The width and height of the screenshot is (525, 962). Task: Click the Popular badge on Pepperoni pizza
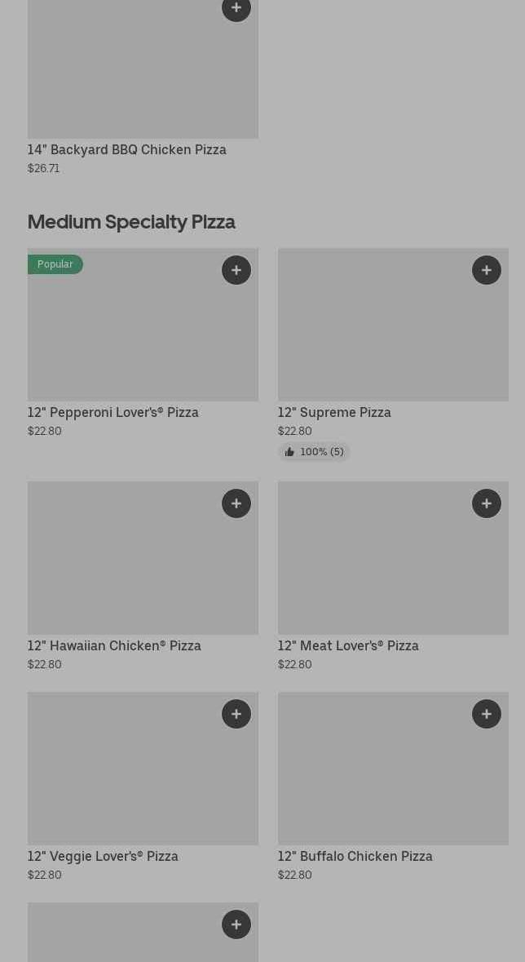tap(55, 264)
